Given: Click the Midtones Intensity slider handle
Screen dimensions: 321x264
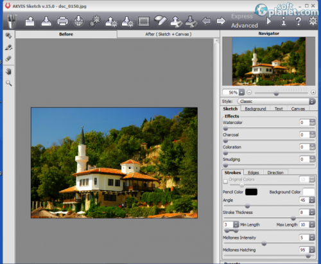Looking at the screenshot, I should pos(264,243).
